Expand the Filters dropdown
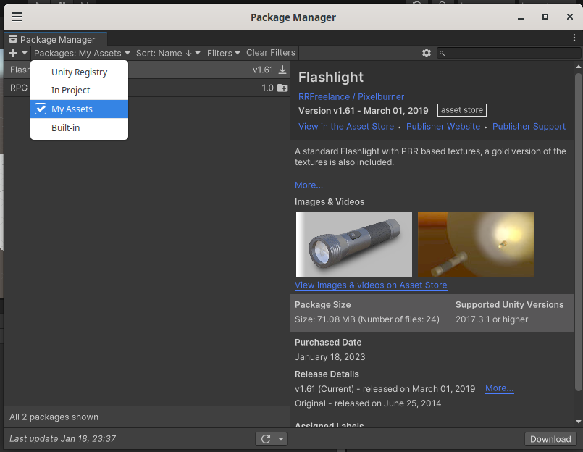Image resolution: width=583 pixels, height=452 pixels. (223, 53)
